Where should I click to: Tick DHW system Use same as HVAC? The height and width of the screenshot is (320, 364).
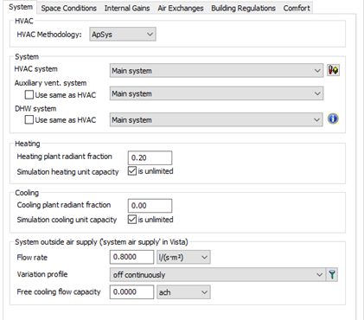29,119
